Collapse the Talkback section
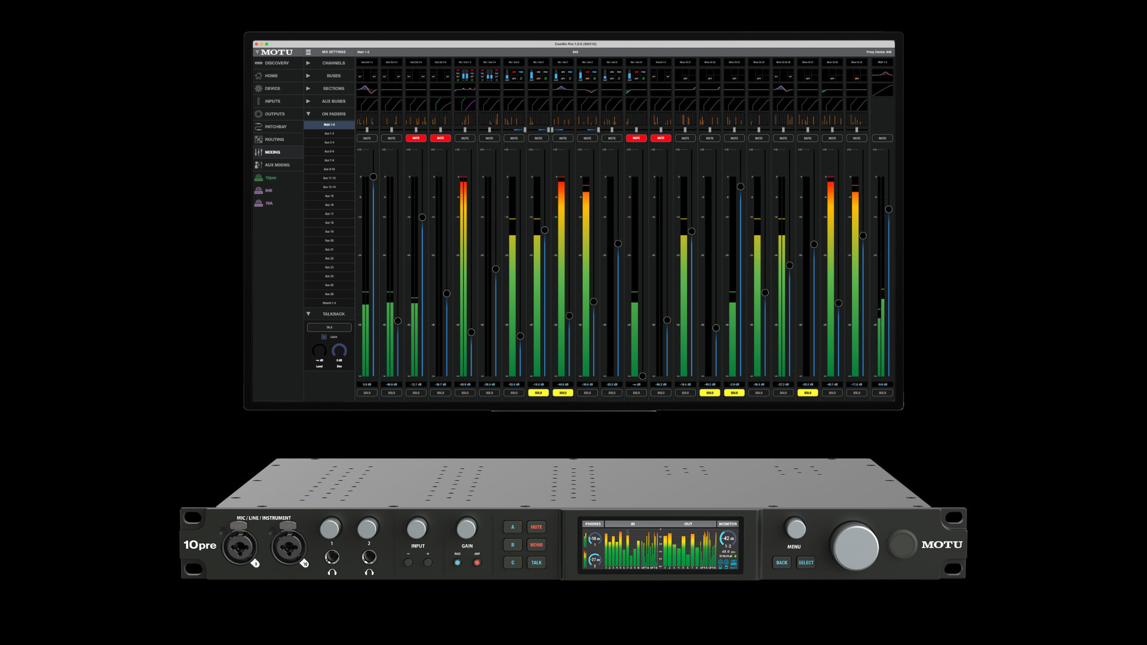 [x=308, y=314]
